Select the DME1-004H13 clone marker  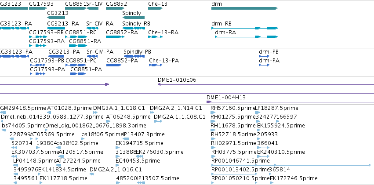[x=209, y=102]
